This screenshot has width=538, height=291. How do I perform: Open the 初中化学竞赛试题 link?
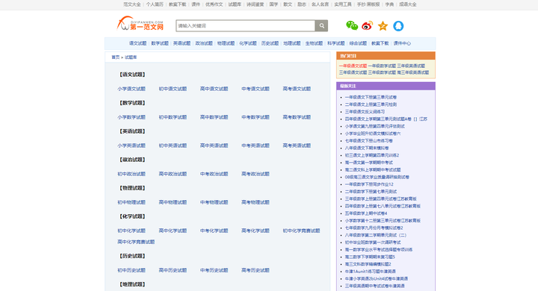301,231
